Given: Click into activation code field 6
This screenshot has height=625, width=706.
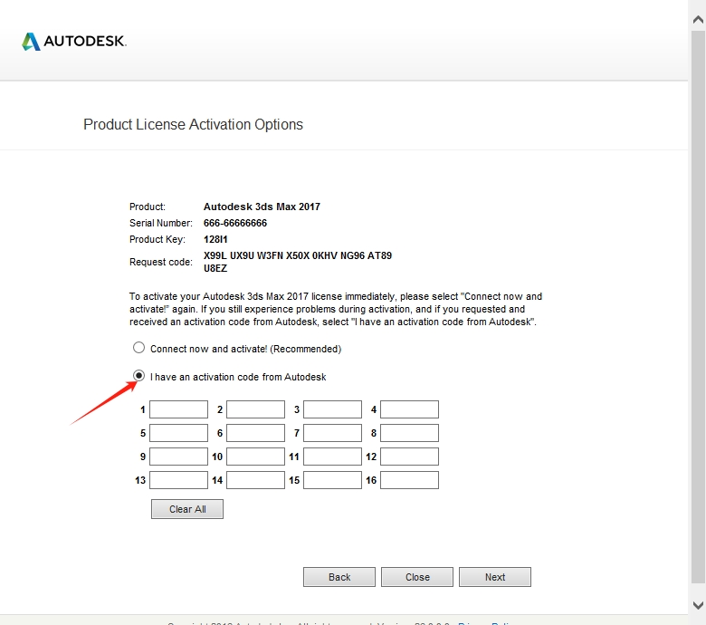Looking at the screenshot, I should pyautogui.click(x=255, y=433).
